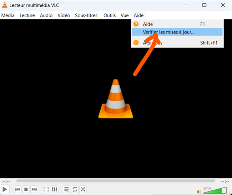Screen dimensions: 232x195
Task: Maximize the VLC window
Action: tap(204, 5)
